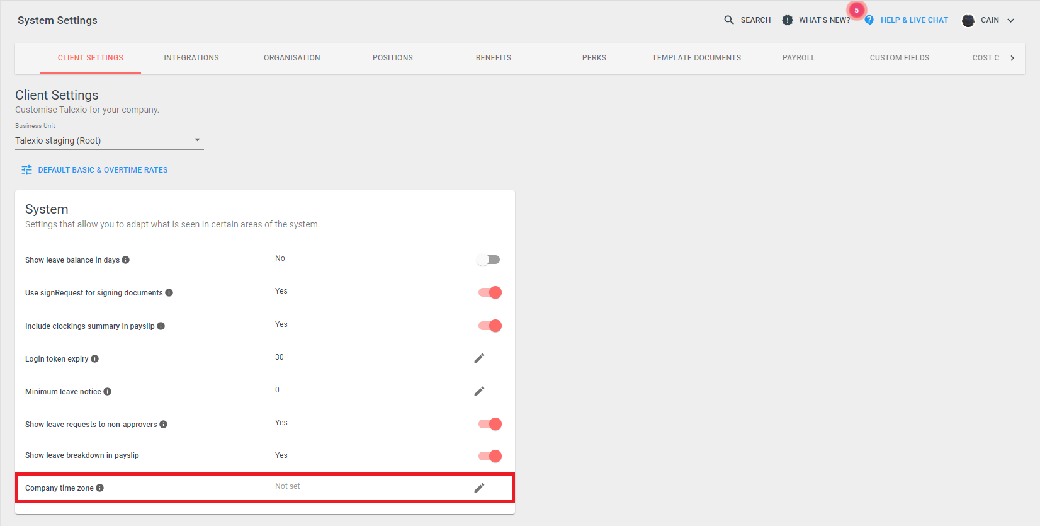This screenshot has height=526, width=1040.
Task: Click the search magnifier icon
Action: (729, 20)
